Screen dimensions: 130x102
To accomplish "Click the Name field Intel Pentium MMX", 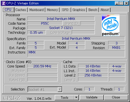I will pyautogui.click(x=61, y=19).
